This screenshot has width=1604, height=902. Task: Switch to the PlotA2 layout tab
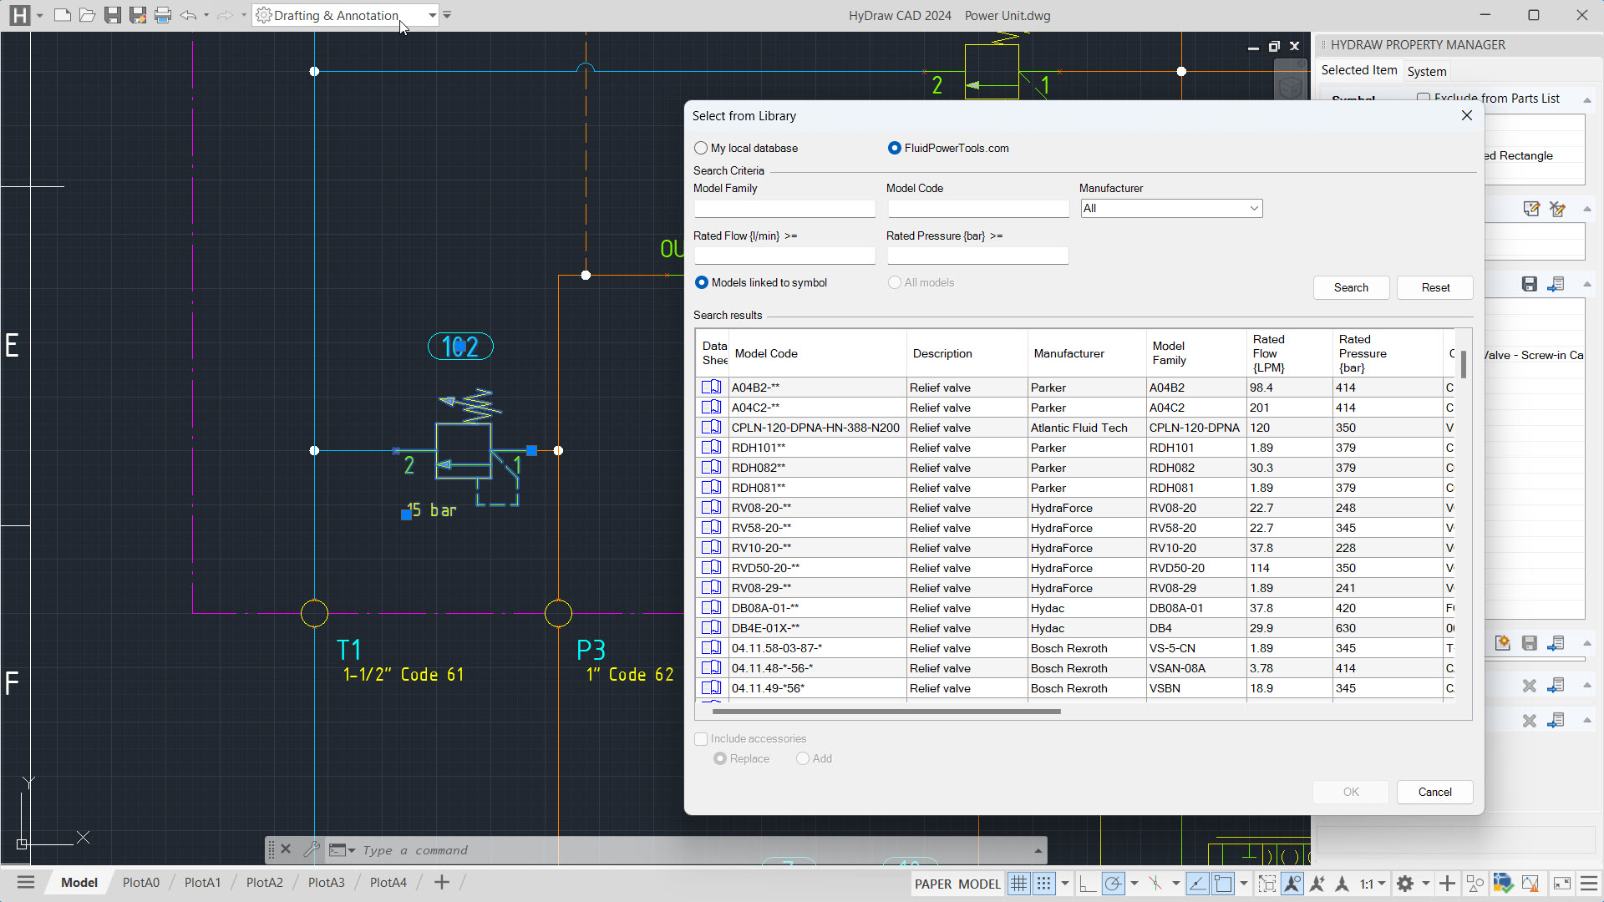pyautogui.click(x=265, y=883)
